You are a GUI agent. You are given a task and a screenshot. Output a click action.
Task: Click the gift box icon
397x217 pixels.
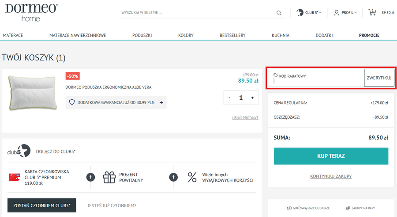click(109, 177)
